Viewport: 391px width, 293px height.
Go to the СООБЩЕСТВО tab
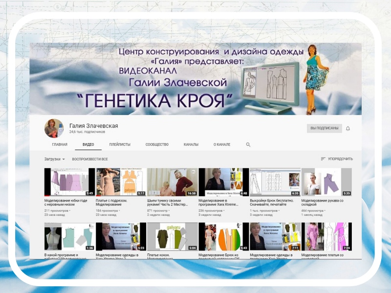click(x=157, y=145)
